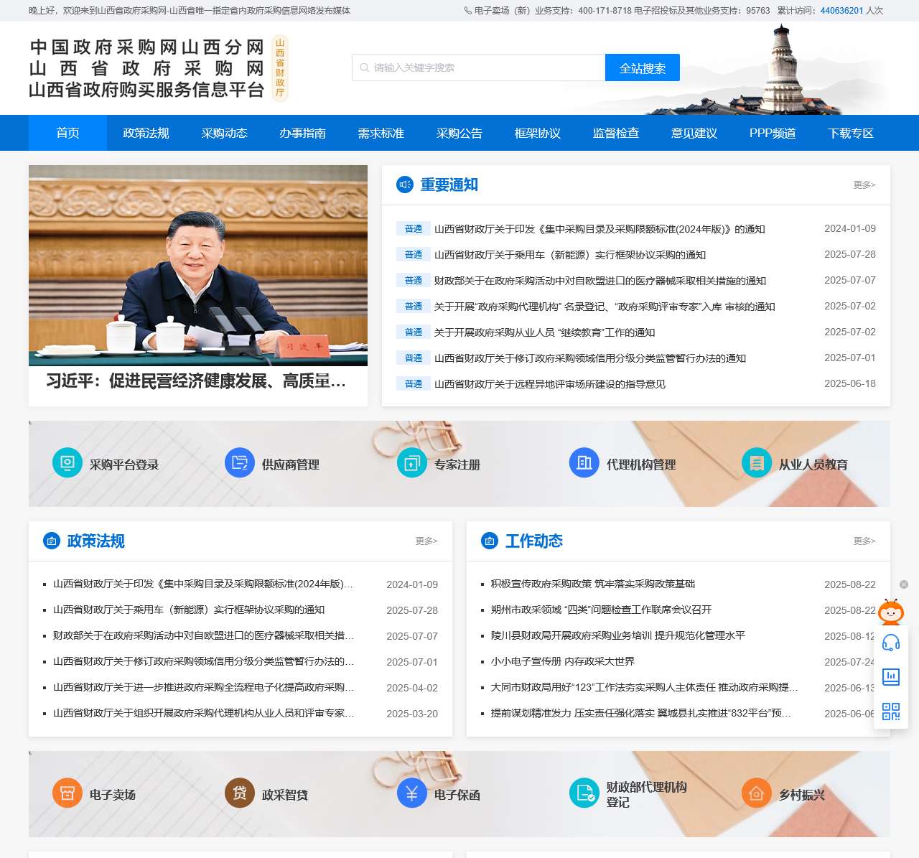Open the 乡村振兴 icon
The width and height of the screenshot is (919, 858).
tap(756, 793)
